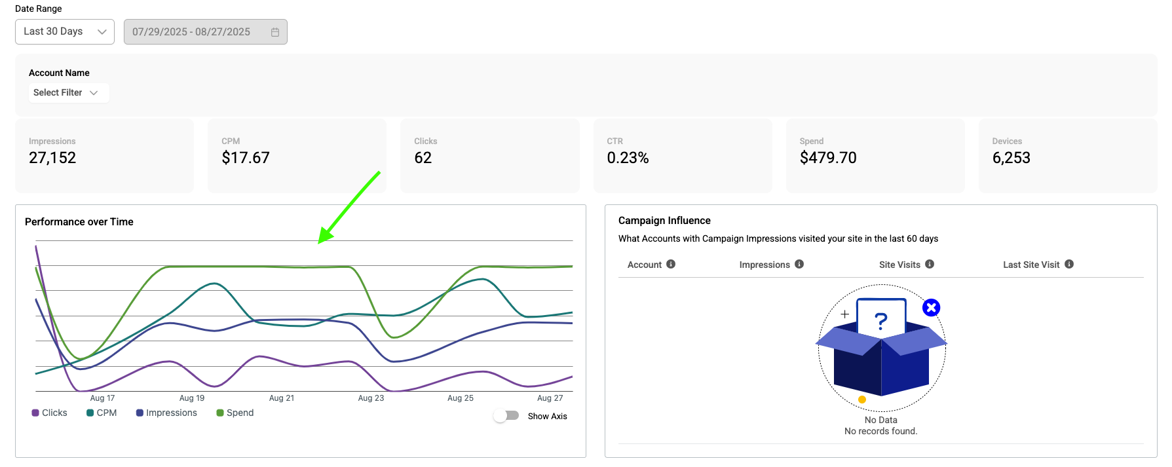Viewport: 1172px width, 467px height.
Task: Click the calendar icon in date field
Action: (x=275, y=32)
